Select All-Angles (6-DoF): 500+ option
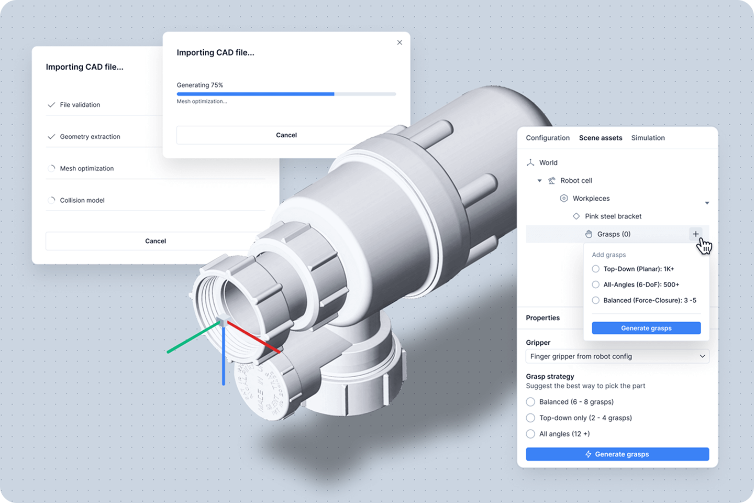754x503 pixels. click(596, 285)
